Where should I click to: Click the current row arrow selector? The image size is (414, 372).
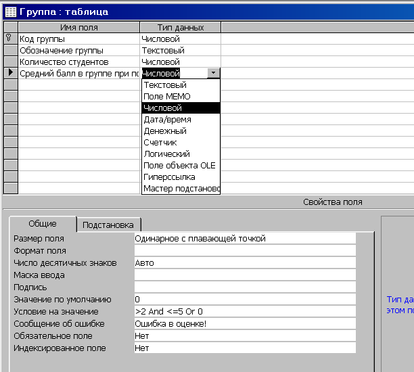11,73
